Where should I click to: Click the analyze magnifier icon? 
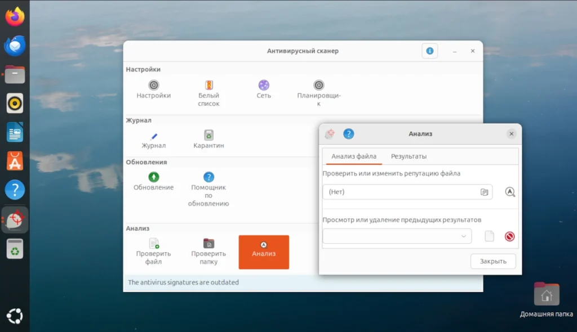[x=509, y=192]
